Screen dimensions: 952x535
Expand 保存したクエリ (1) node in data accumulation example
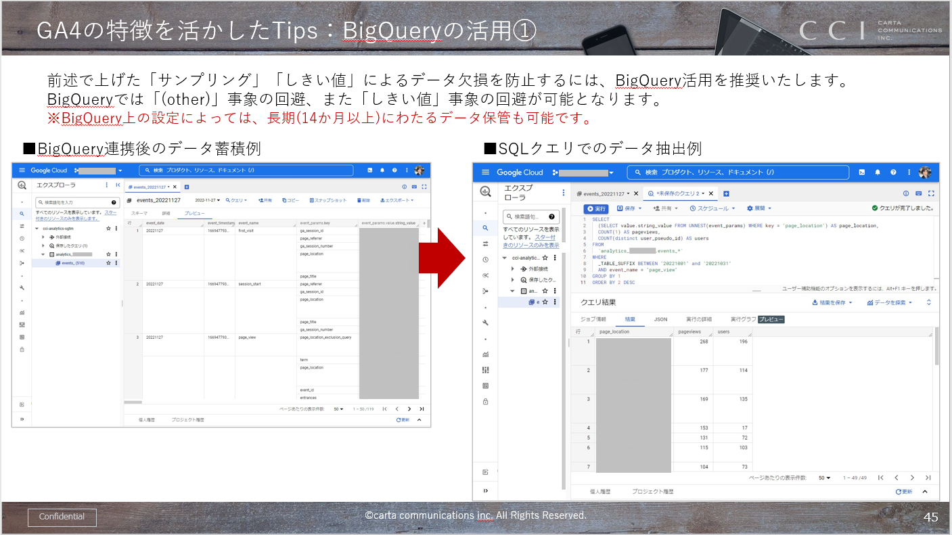point(43,246)
